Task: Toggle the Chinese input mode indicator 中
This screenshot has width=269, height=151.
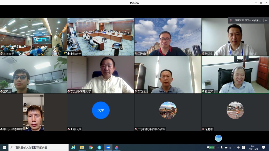Action: (238, 147)
